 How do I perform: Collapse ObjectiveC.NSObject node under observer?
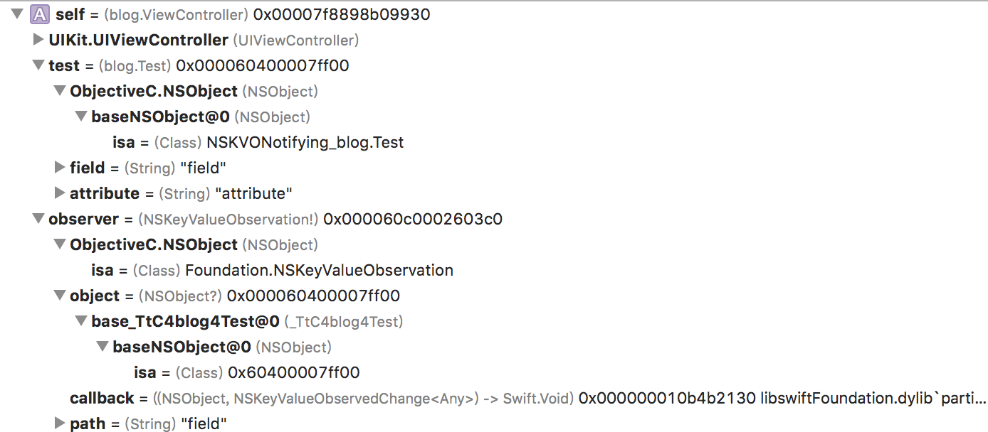(x=60, y=244)
